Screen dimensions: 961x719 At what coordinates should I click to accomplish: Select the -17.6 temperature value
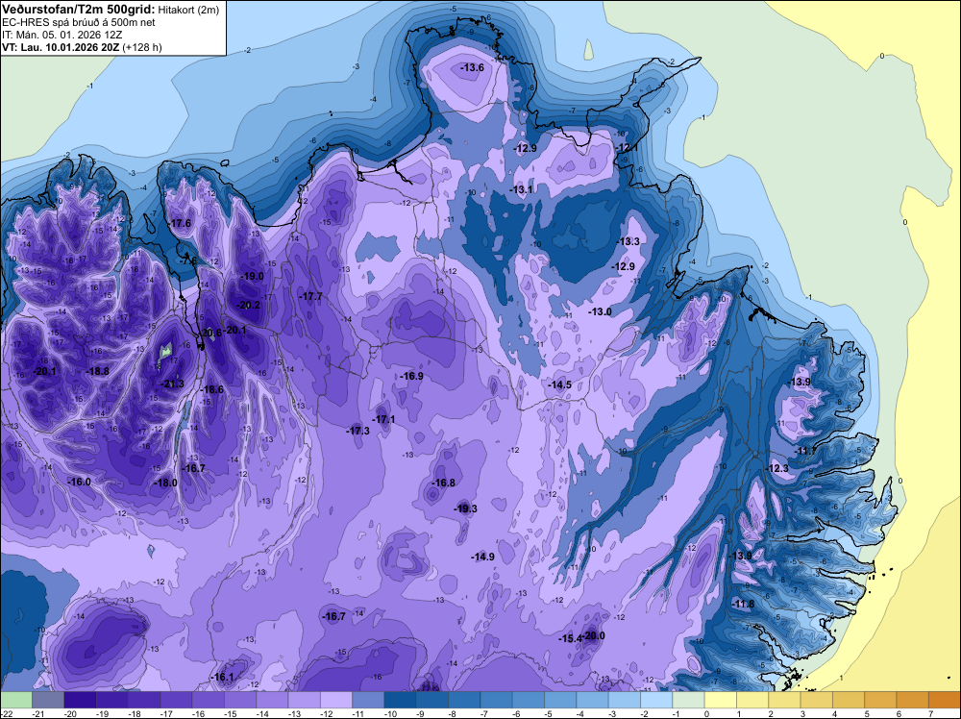(180, 224)
